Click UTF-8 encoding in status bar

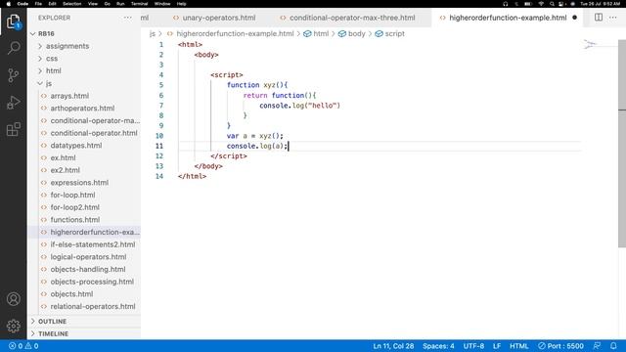pyautogui.click(x=473, y=346)
